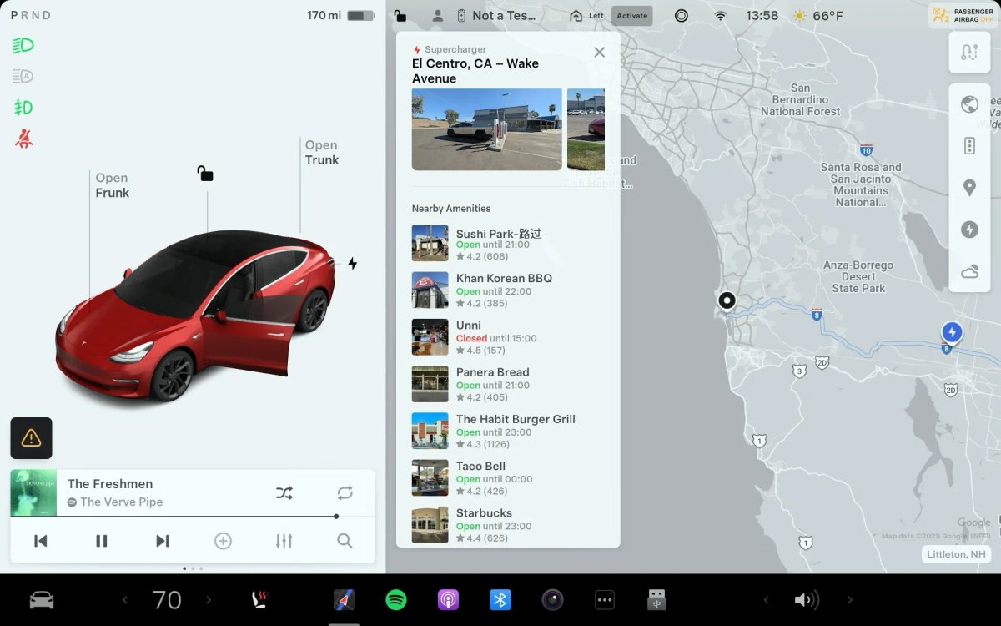Skip to the previous track
This screenshot has width=1001, height=626.
(40, 541)
